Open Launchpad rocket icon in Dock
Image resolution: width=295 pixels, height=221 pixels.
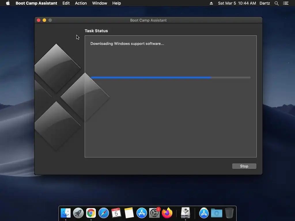click(x=78, y=213)
